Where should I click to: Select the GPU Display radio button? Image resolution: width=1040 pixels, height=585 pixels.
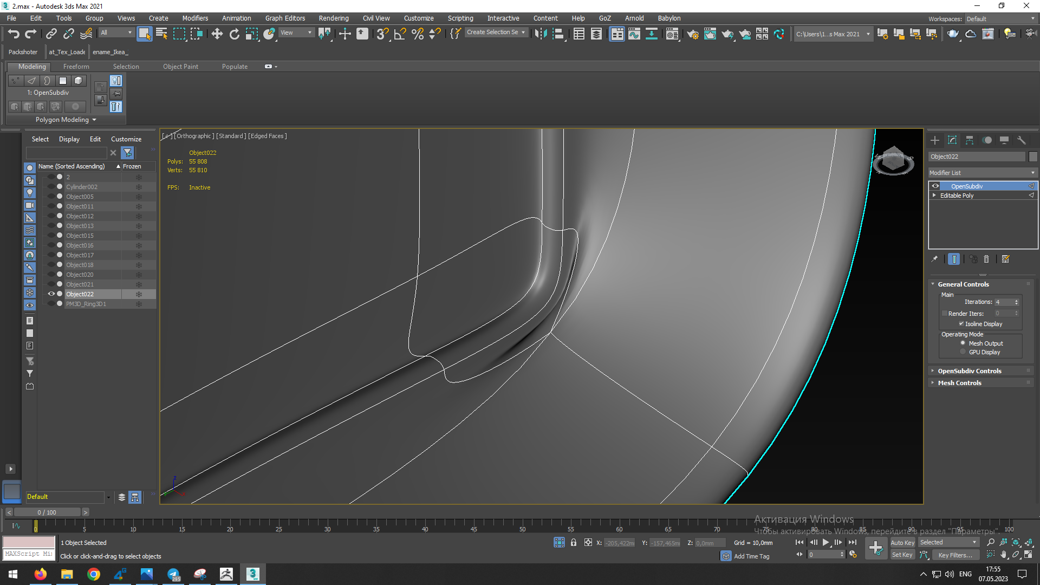963,352
